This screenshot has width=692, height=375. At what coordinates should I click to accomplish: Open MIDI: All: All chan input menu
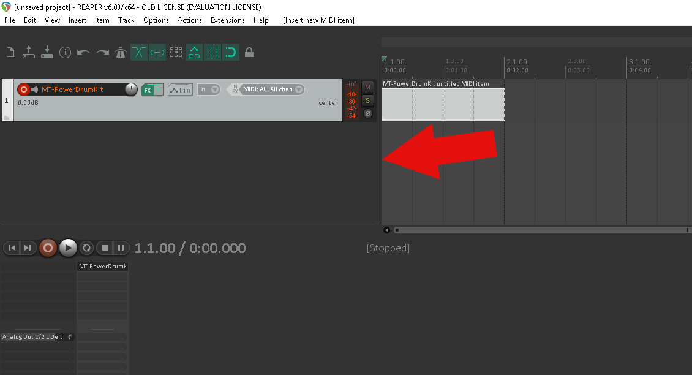pyautogui.click(x=268, y=89)
